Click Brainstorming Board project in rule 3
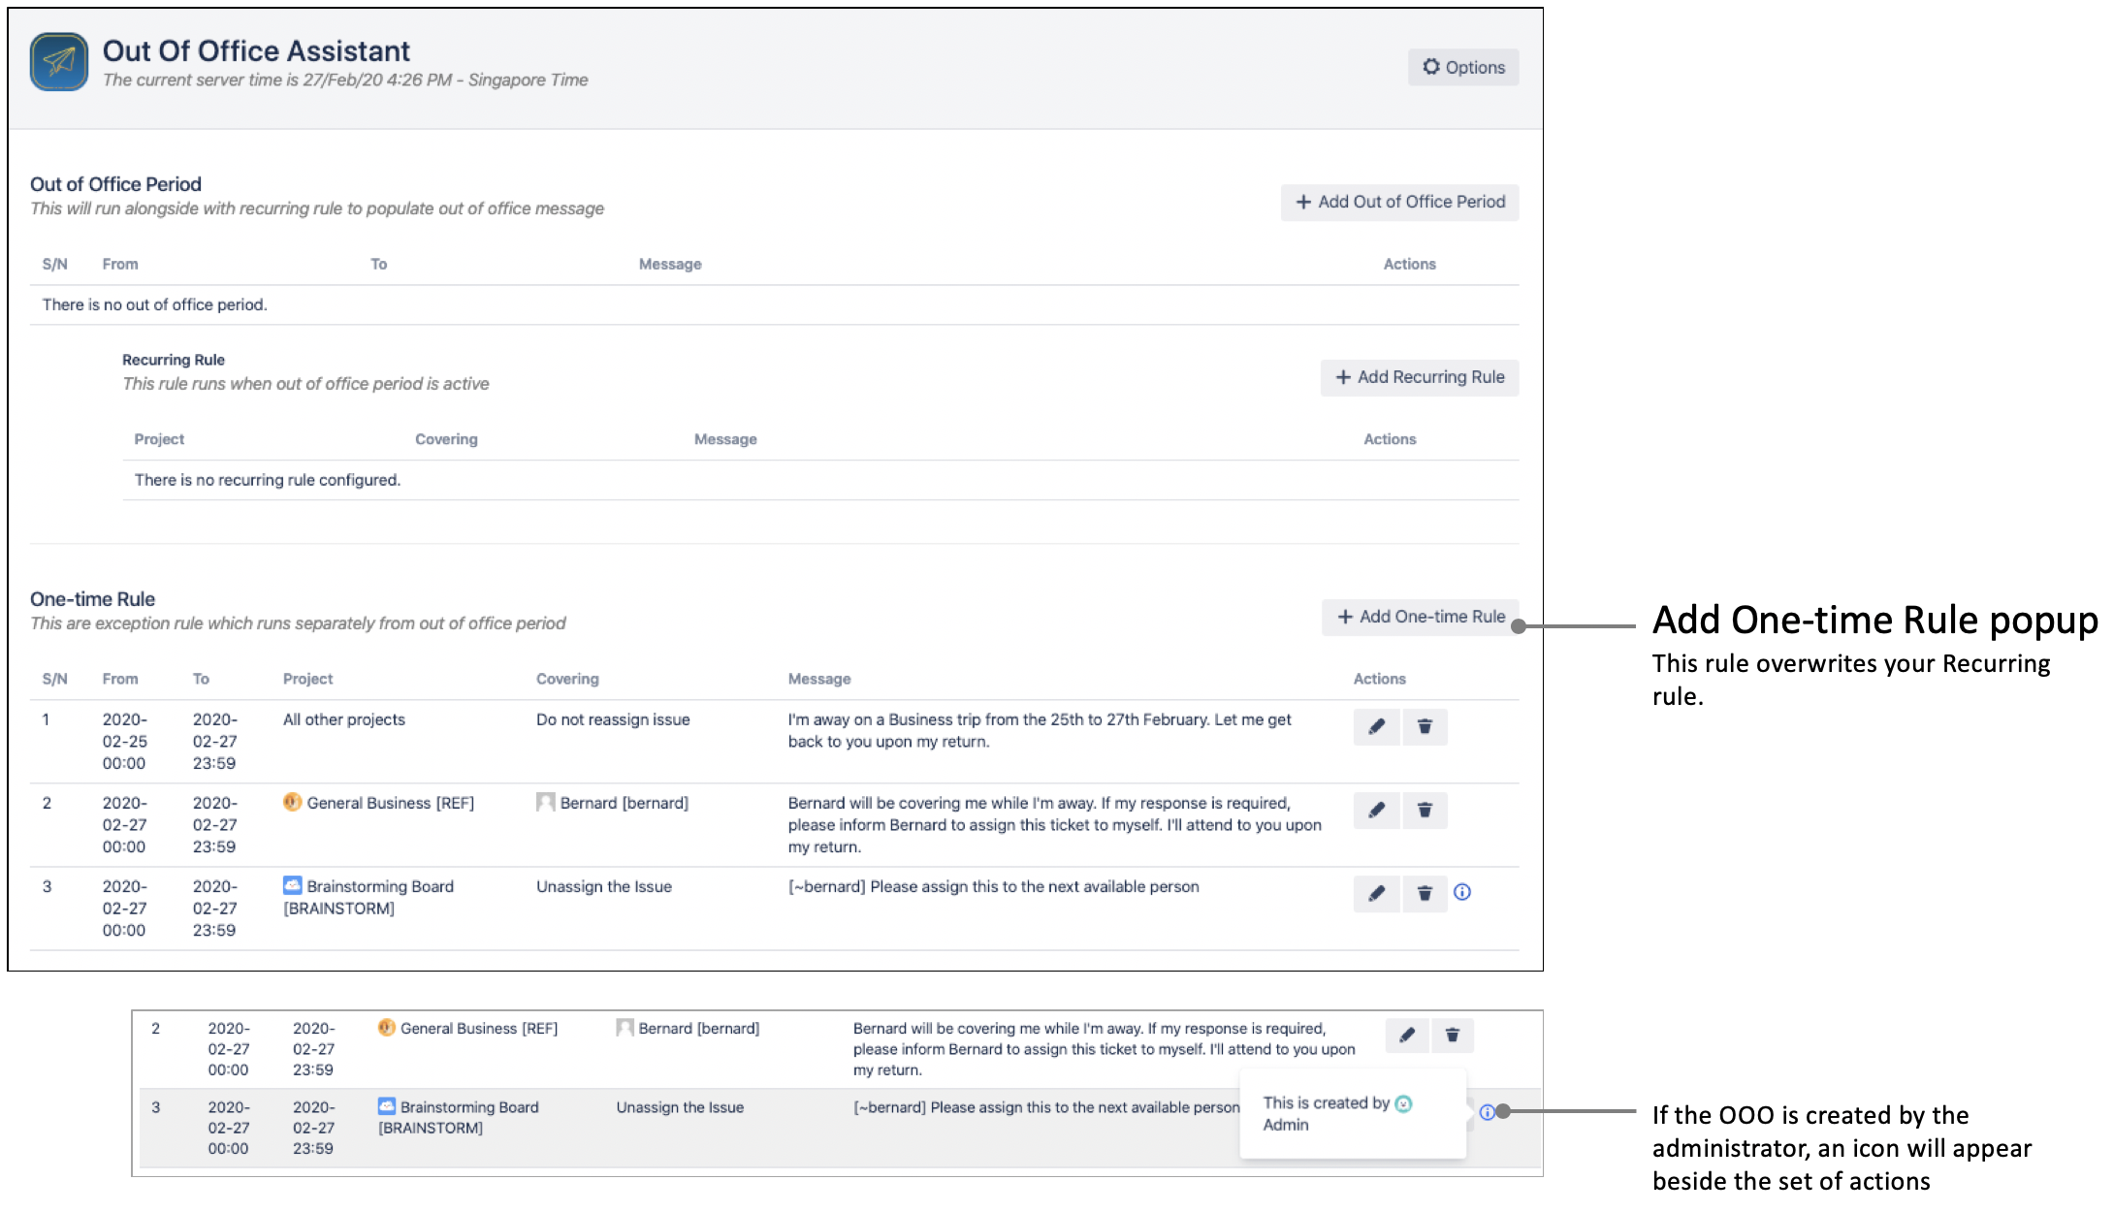The width and height of the screenshot is (2114, 1212). (x=379, y=887)
